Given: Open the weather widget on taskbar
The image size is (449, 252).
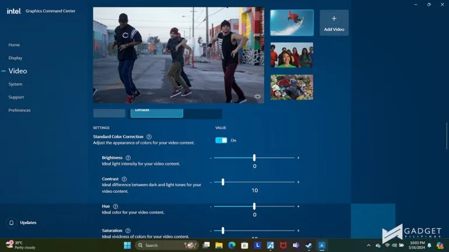Looking at the screenshot, I should coord(20,245).
